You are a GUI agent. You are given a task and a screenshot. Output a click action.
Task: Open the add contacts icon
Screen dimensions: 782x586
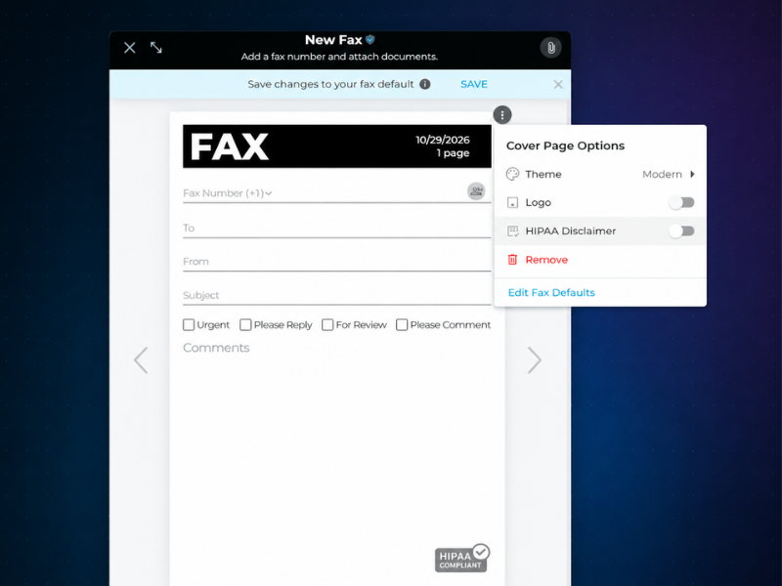(x=476, y=191)
